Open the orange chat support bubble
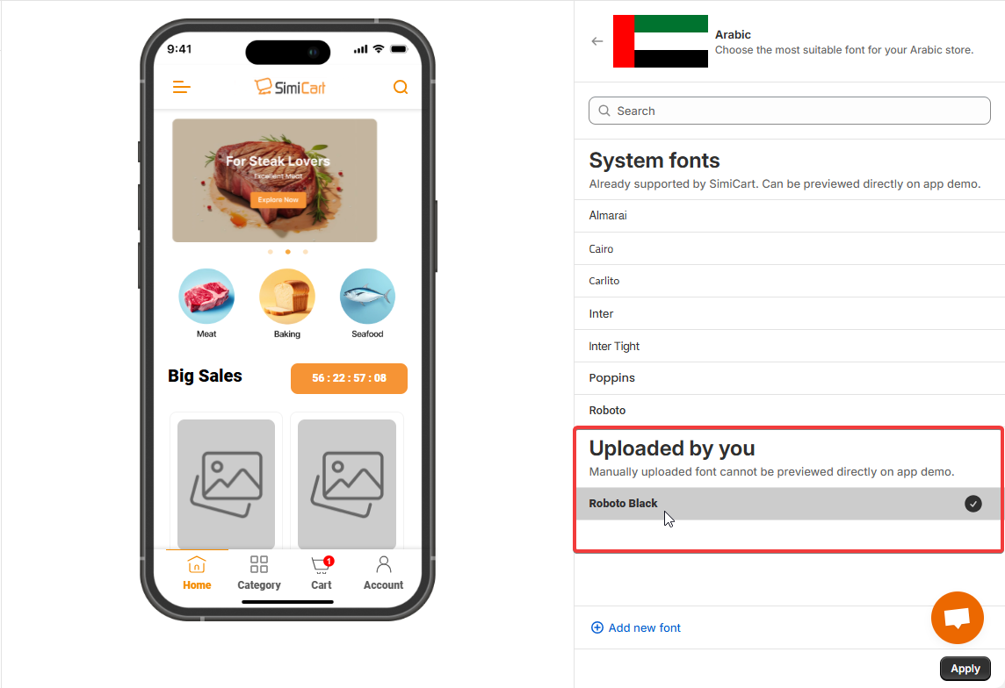The image size is (1005, 688). [957, 618]
